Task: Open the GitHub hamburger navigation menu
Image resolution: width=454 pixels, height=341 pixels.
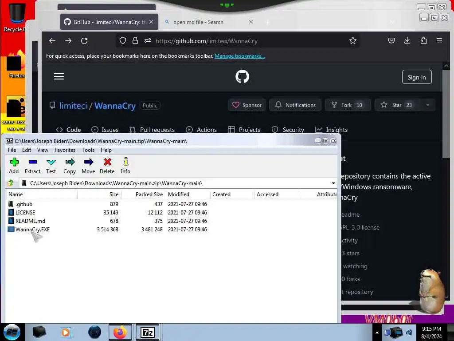Action: (x=59, y=76)
